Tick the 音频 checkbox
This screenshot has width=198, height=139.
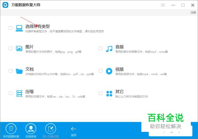point(100,49)
